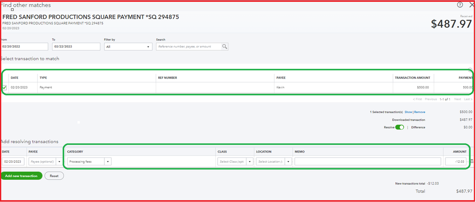476x202 pixels.
Task: Click the REF NUMBER column header
Action: pyautogui.click(x=168, y=78)
